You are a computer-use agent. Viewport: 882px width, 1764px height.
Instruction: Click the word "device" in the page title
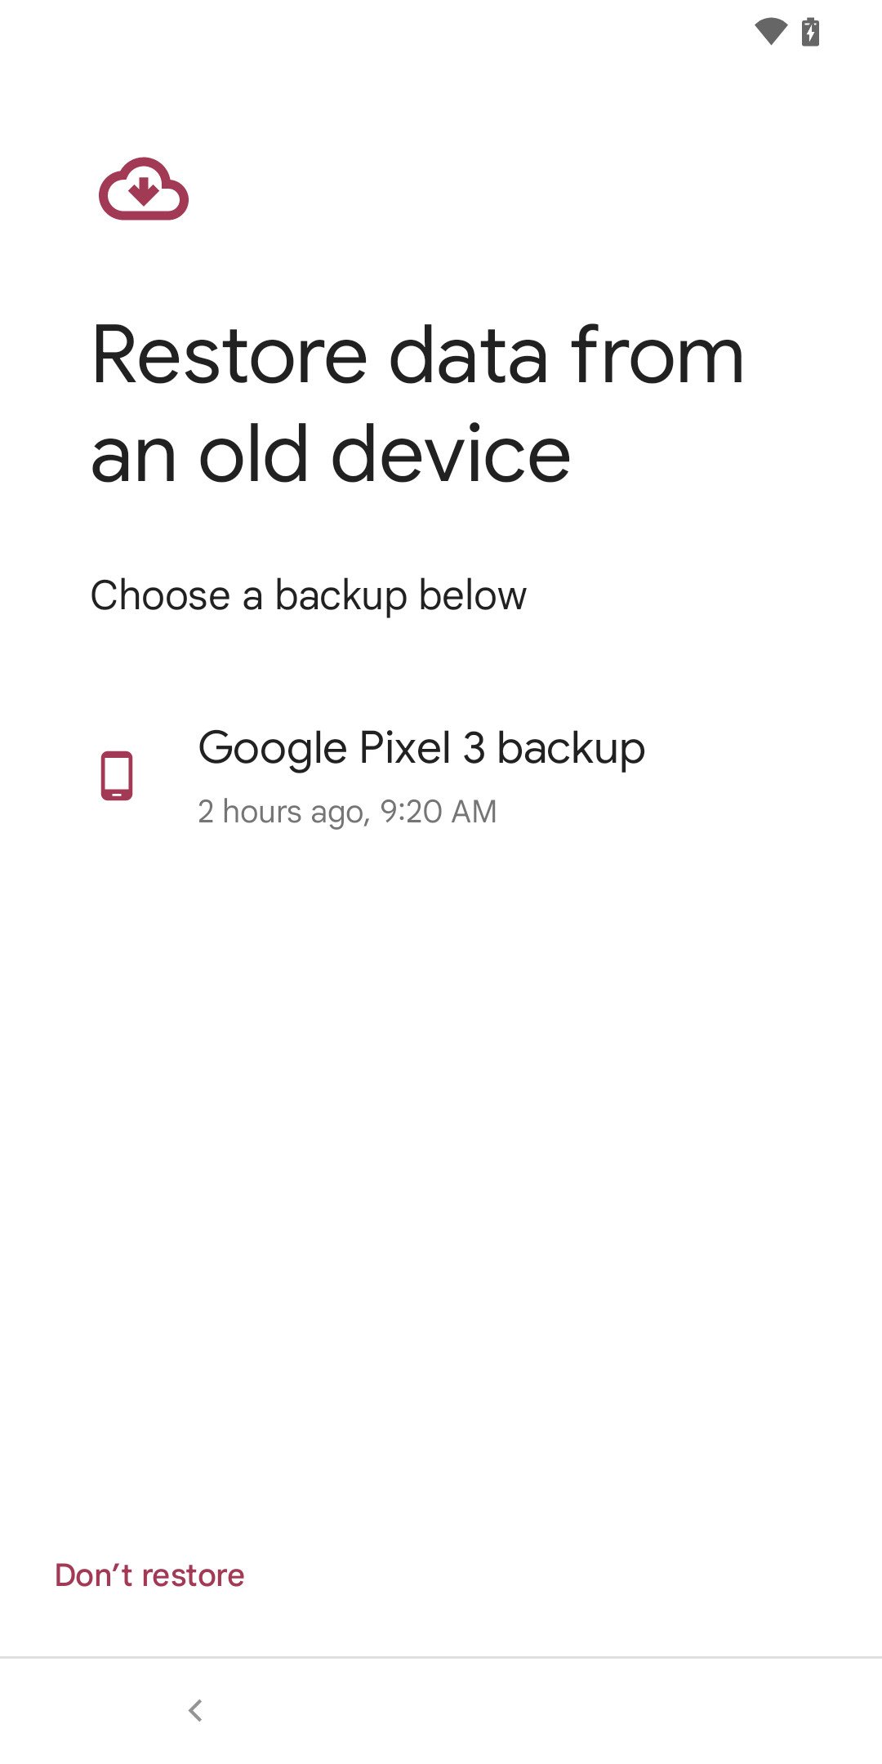(450, 454)
